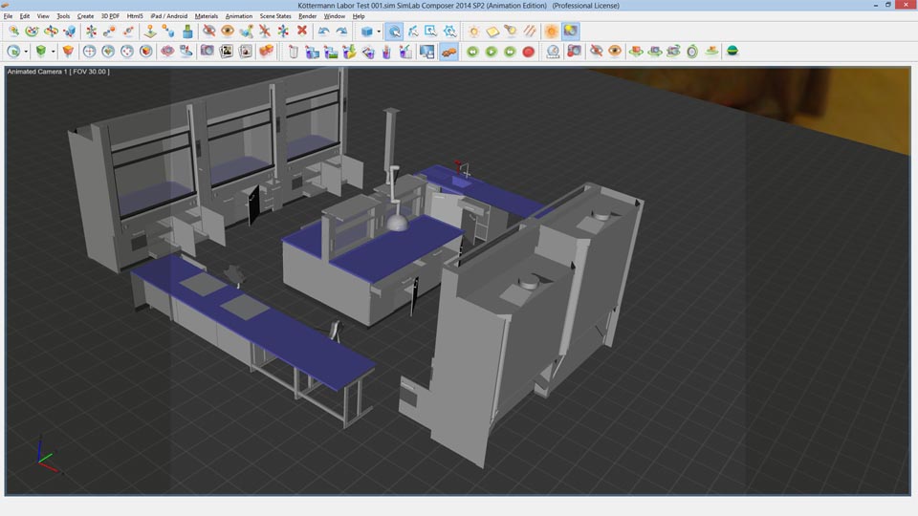Click the green rewind animation button

click(x=472, y=52)
